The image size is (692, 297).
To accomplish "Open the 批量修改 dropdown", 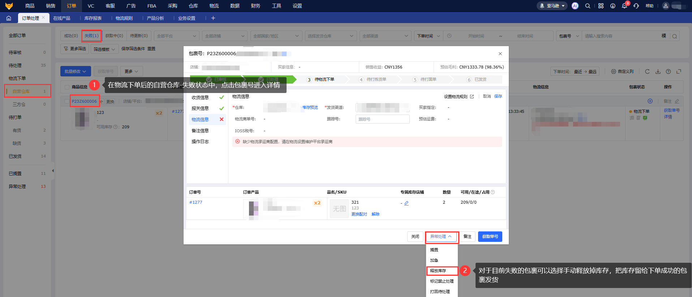I will [75, 71].
